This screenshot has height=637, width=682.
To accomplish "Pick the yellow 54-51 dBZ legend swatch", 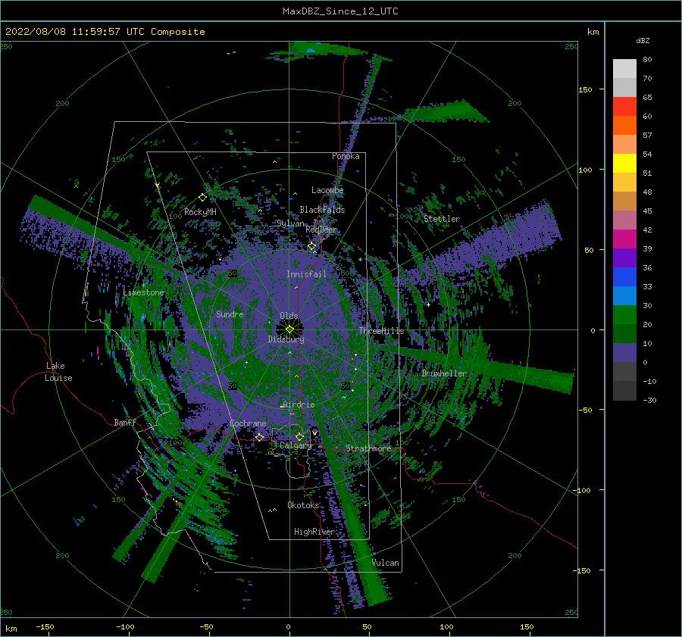I will tap(624, 164).
